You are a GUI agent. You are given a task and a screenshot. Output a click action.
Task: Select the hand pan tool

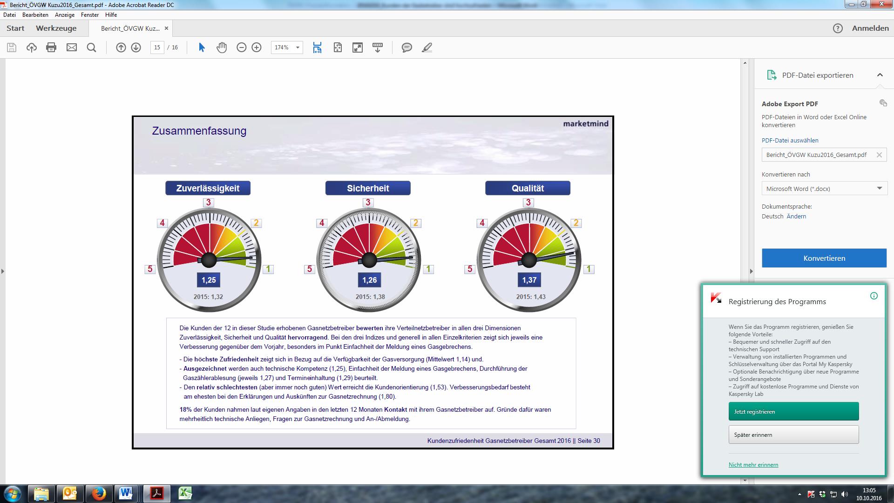[222, 48]
